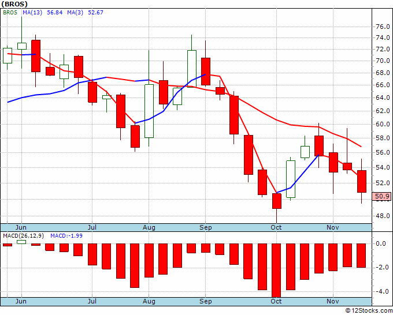Click Oct on the MACD panel time axis
Screen dimensions: 393x315
(x=276, y=301)
